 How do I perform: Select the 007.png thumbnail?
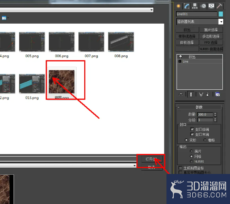click(x=91, y=42)
